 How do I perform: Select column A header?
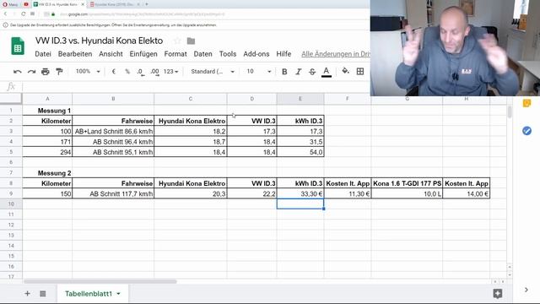coord(47,99)
